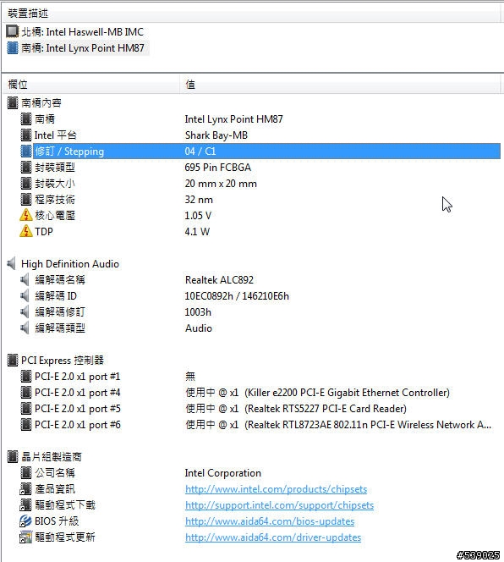Click the value 20 mm x 20 mm
The width and height of the screenshot is (504, 562).
coord(221,184)
